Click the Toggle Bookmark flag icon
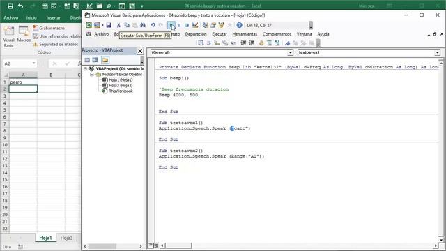 click(287, 43)
